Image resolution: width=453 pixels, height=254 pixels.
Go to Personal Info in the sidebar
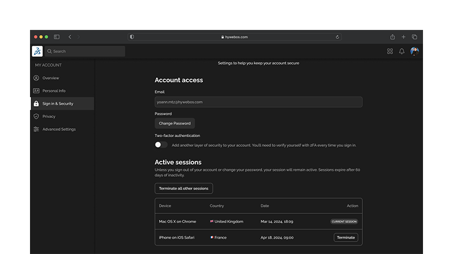coord(54,91)
